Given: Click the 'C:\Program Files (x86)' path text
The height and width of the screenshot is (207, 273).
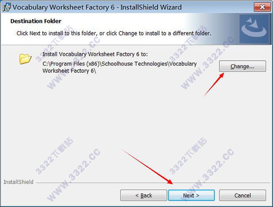Looking at the screenshot, I should pyautogui.click(x=71, y=64).
